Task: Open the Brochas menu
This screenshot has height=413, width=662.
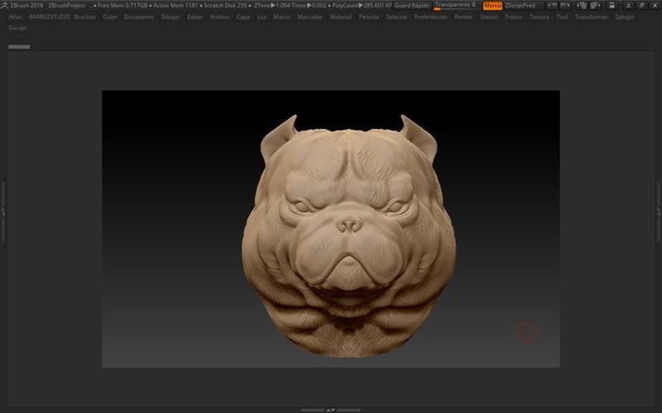Action: click(x=85, y=17)
